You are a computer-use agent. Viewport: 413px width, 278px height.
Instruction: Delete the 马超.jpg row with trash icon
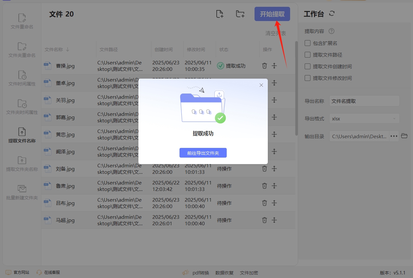(265, 220)
